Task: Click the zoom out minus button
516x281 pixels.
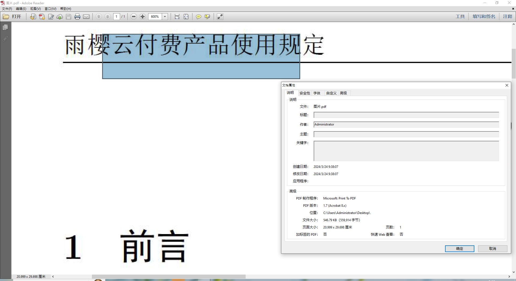Action: pos(134,17)
